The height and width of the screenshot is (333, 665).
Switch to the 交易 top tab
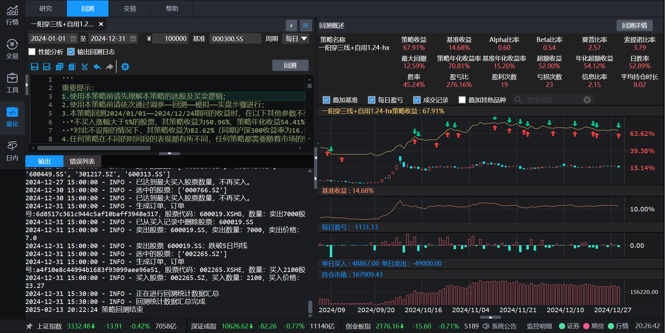[130, 9]
